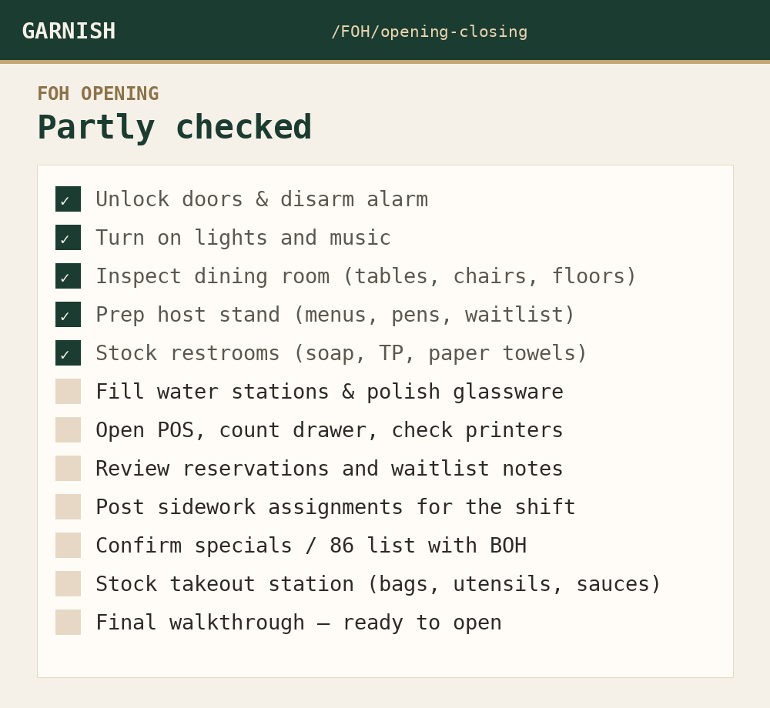
Task: Click 'Review reservations and waitlist notes' text
Action: pyautogui.click(x=329, y=468)
